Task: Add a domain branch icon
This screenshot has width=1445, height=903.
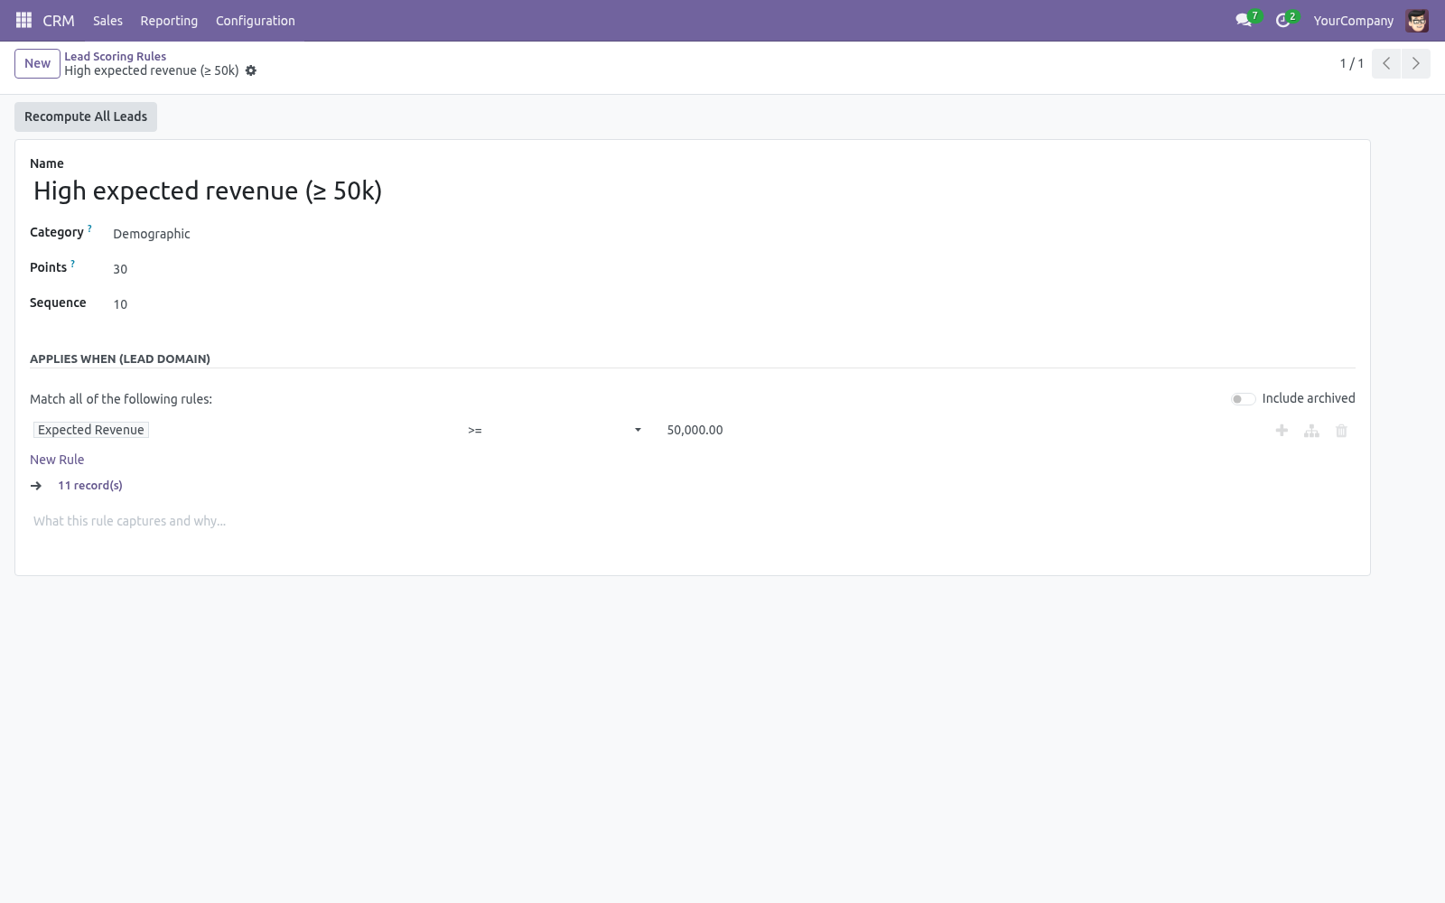Action: 1311,431
